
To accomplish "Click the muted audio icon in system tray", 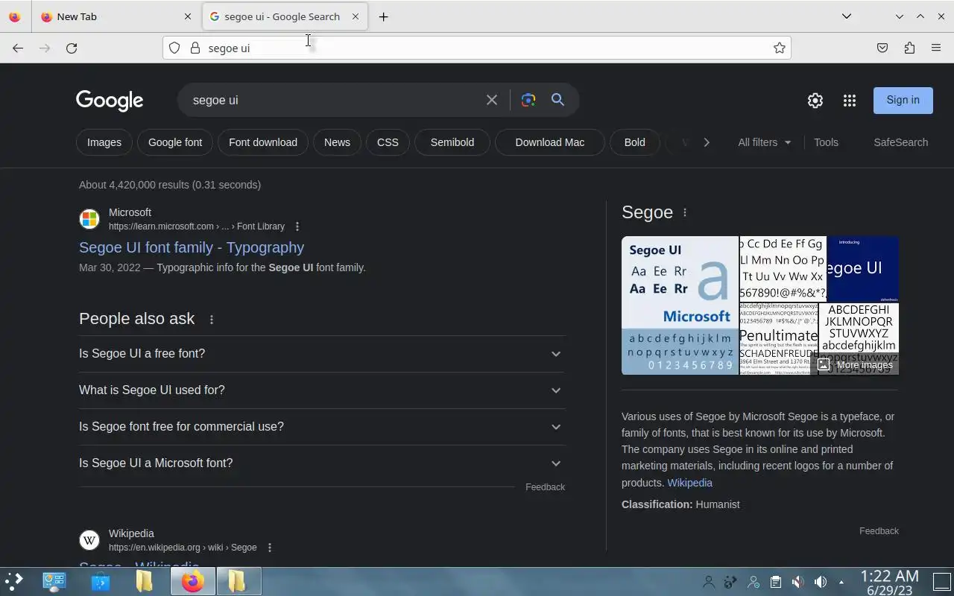I will 797,582.
